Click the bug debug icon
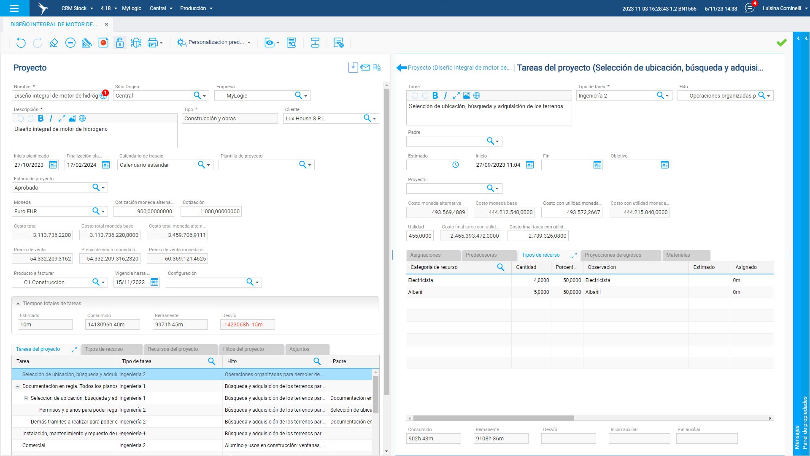This screenshot has height=456, width=810. [136, 43]
